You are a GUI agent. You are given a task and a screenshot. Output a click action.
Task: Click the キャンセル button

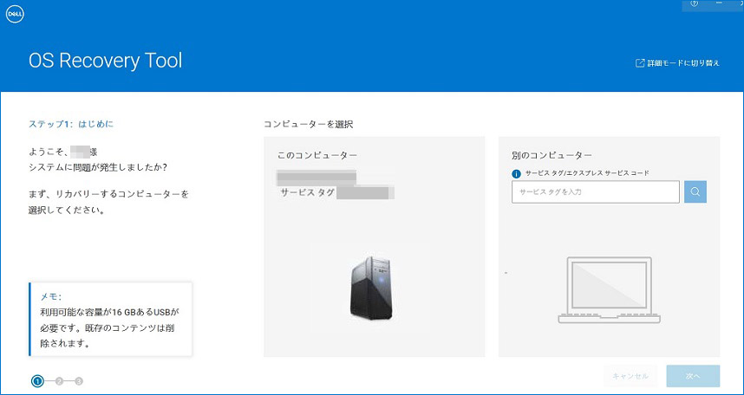coord(630,376)
